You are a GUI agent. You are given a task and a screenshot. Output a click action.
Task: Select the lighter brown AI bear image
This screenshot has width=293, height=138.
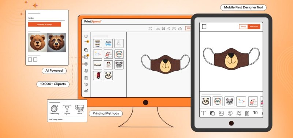38,42
